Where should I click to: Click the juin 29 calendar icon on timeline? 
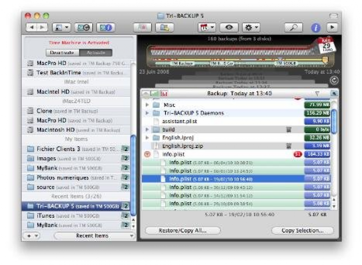click(327, 45)
